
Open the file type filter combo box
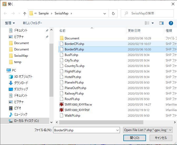(x=148, y=130)
